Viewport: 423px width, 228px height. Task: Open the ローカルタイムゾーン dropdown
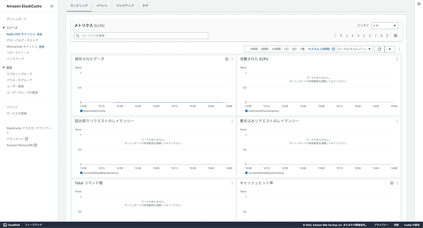[x=354, y=49]
